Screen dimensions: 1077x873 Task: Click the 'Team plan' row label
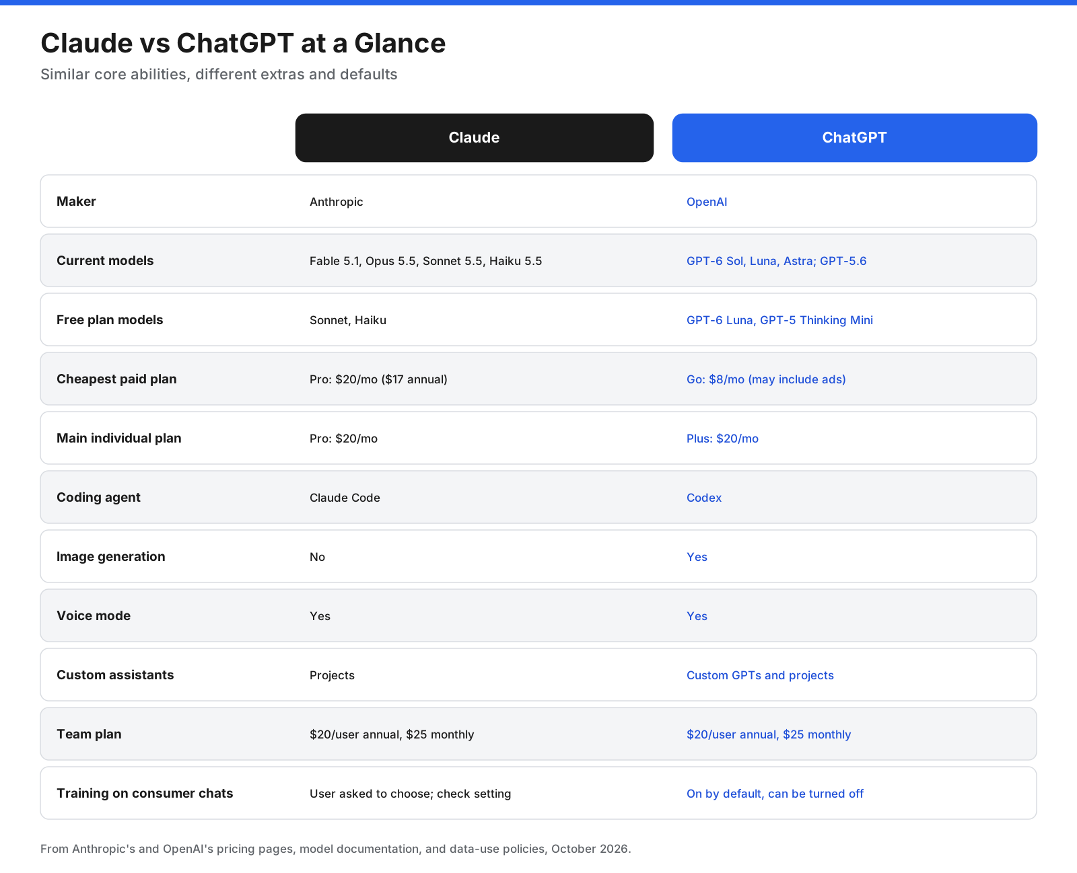[89, 734]
